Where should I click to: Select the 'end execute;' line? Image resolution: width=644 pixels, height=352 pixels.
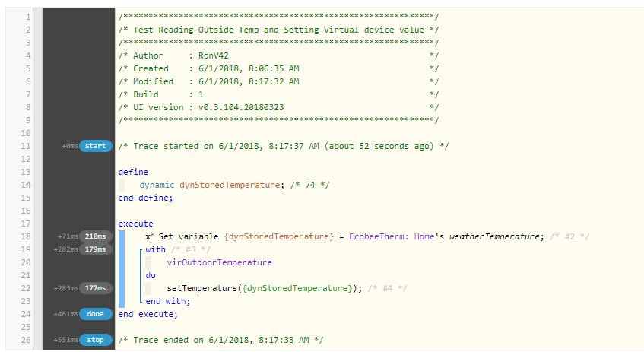tap(148, 314)
